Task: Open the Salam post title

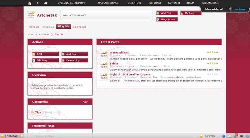Action: click(114, 63)
